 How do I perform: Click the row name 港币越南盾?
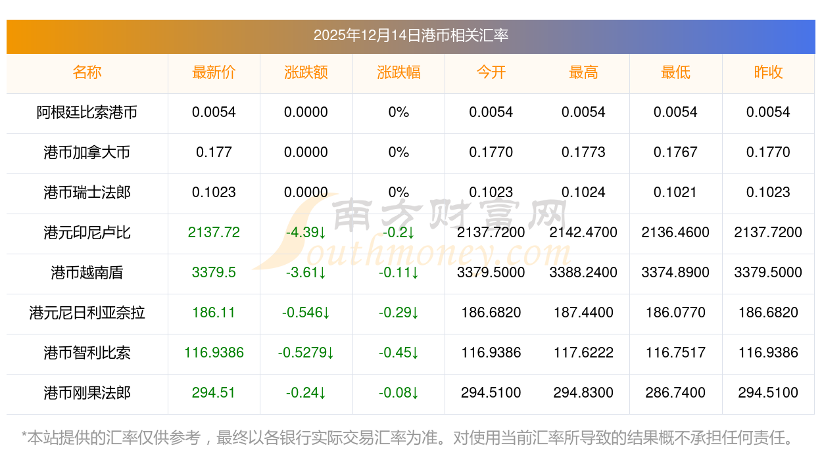click(x=87, y=273)
